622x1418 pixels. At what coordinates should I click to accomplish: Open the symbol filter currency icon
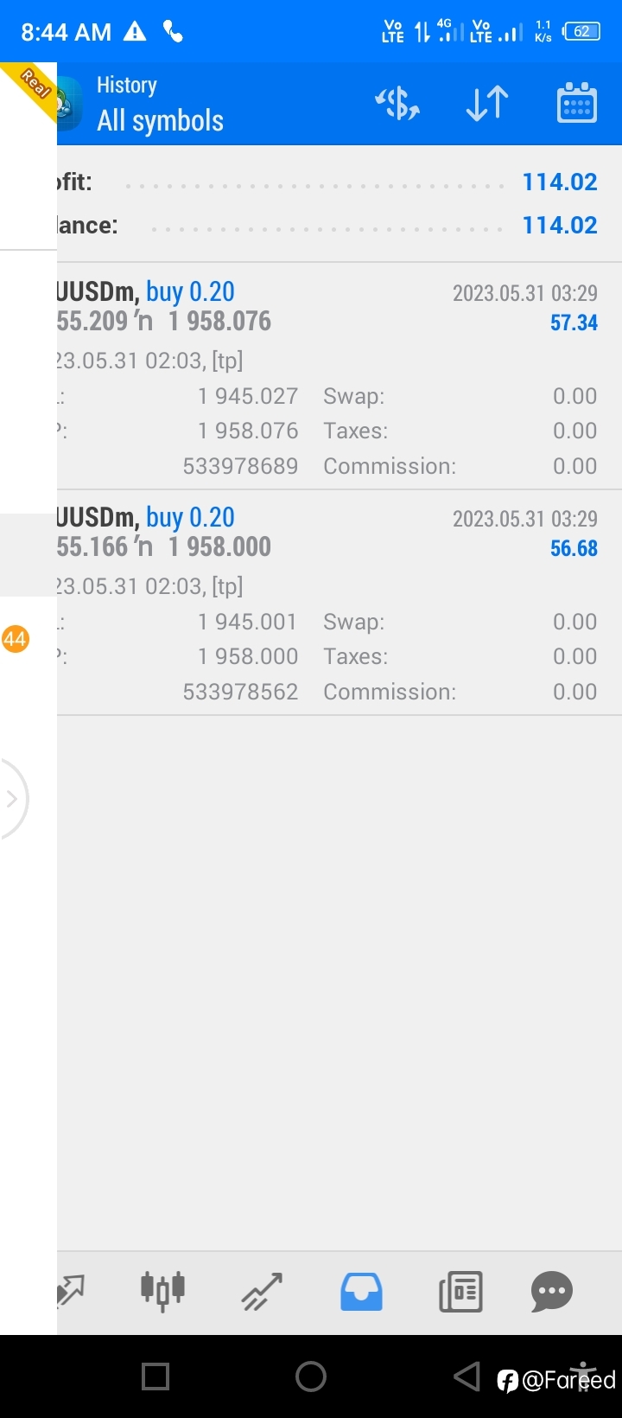tap(397, 104)
